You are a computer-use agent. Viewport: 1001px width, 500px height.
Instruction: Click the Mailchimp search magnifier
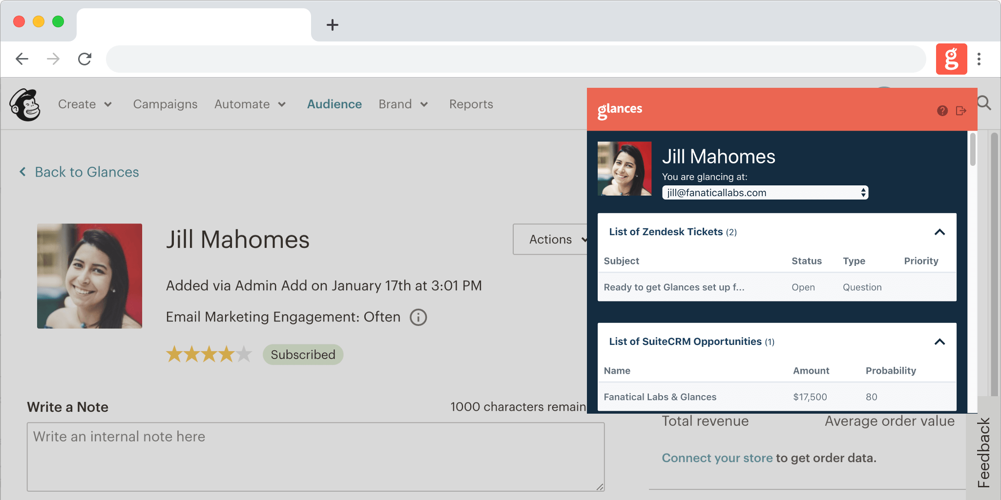[984, 103]
